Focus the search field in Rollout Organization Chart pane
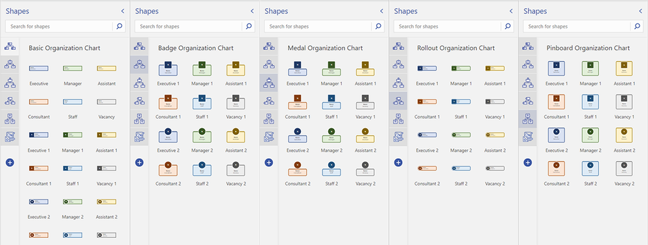The width and height of the screenshot is (648, 245). click(447, 27)
